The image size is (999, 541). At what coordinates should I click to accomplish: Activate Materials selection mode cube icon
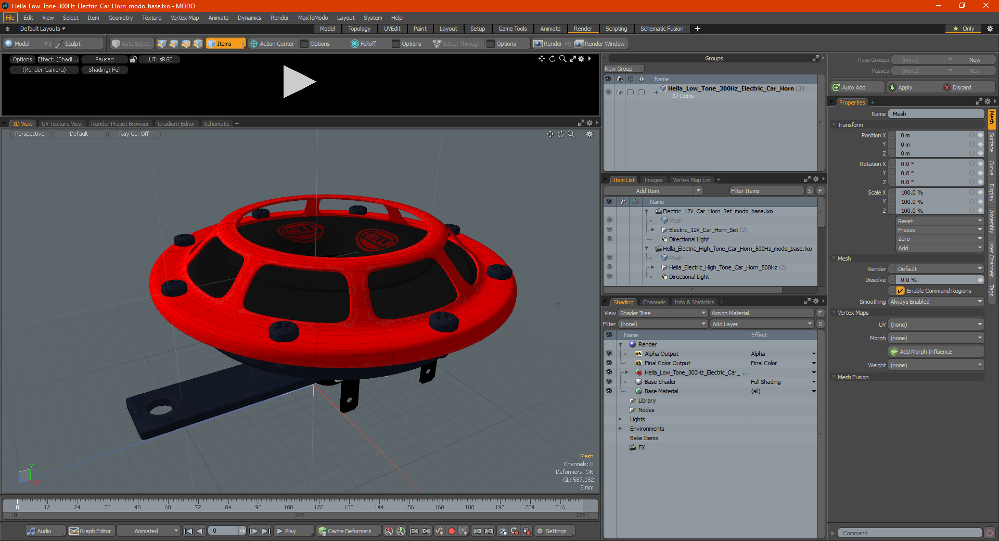tap(198, 44)
